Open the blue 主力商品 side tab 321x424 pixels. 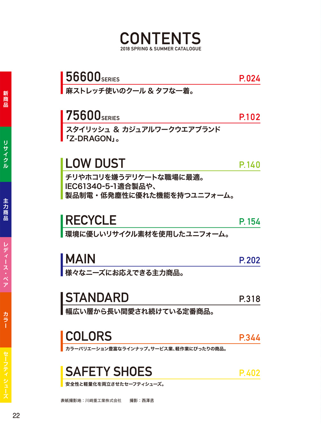(5, 209)
